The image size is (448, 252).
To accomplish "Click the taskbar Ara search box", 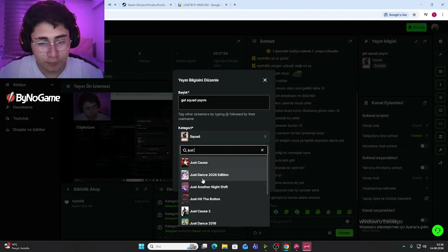I will tap(173, 246).
